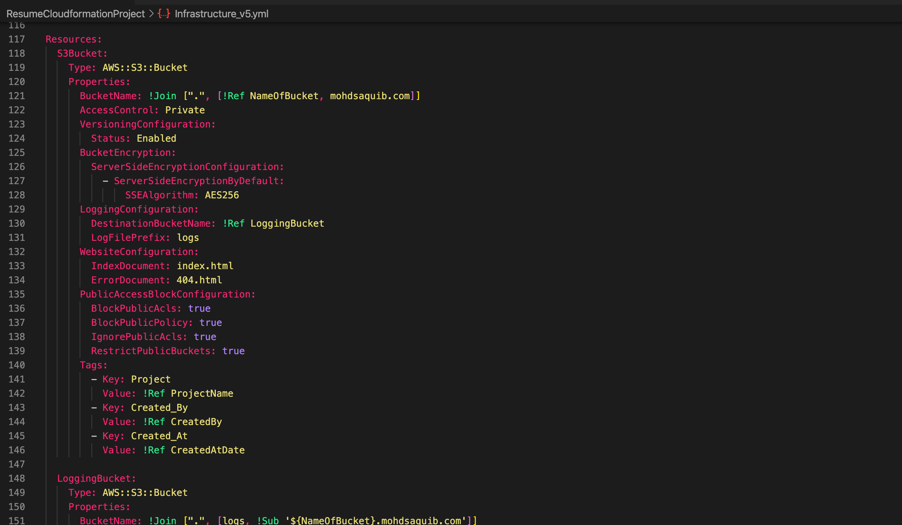The image size is (902, 525).
Task: Click NameOfBucket reference on line 121
Action: [x=284, y=96]
